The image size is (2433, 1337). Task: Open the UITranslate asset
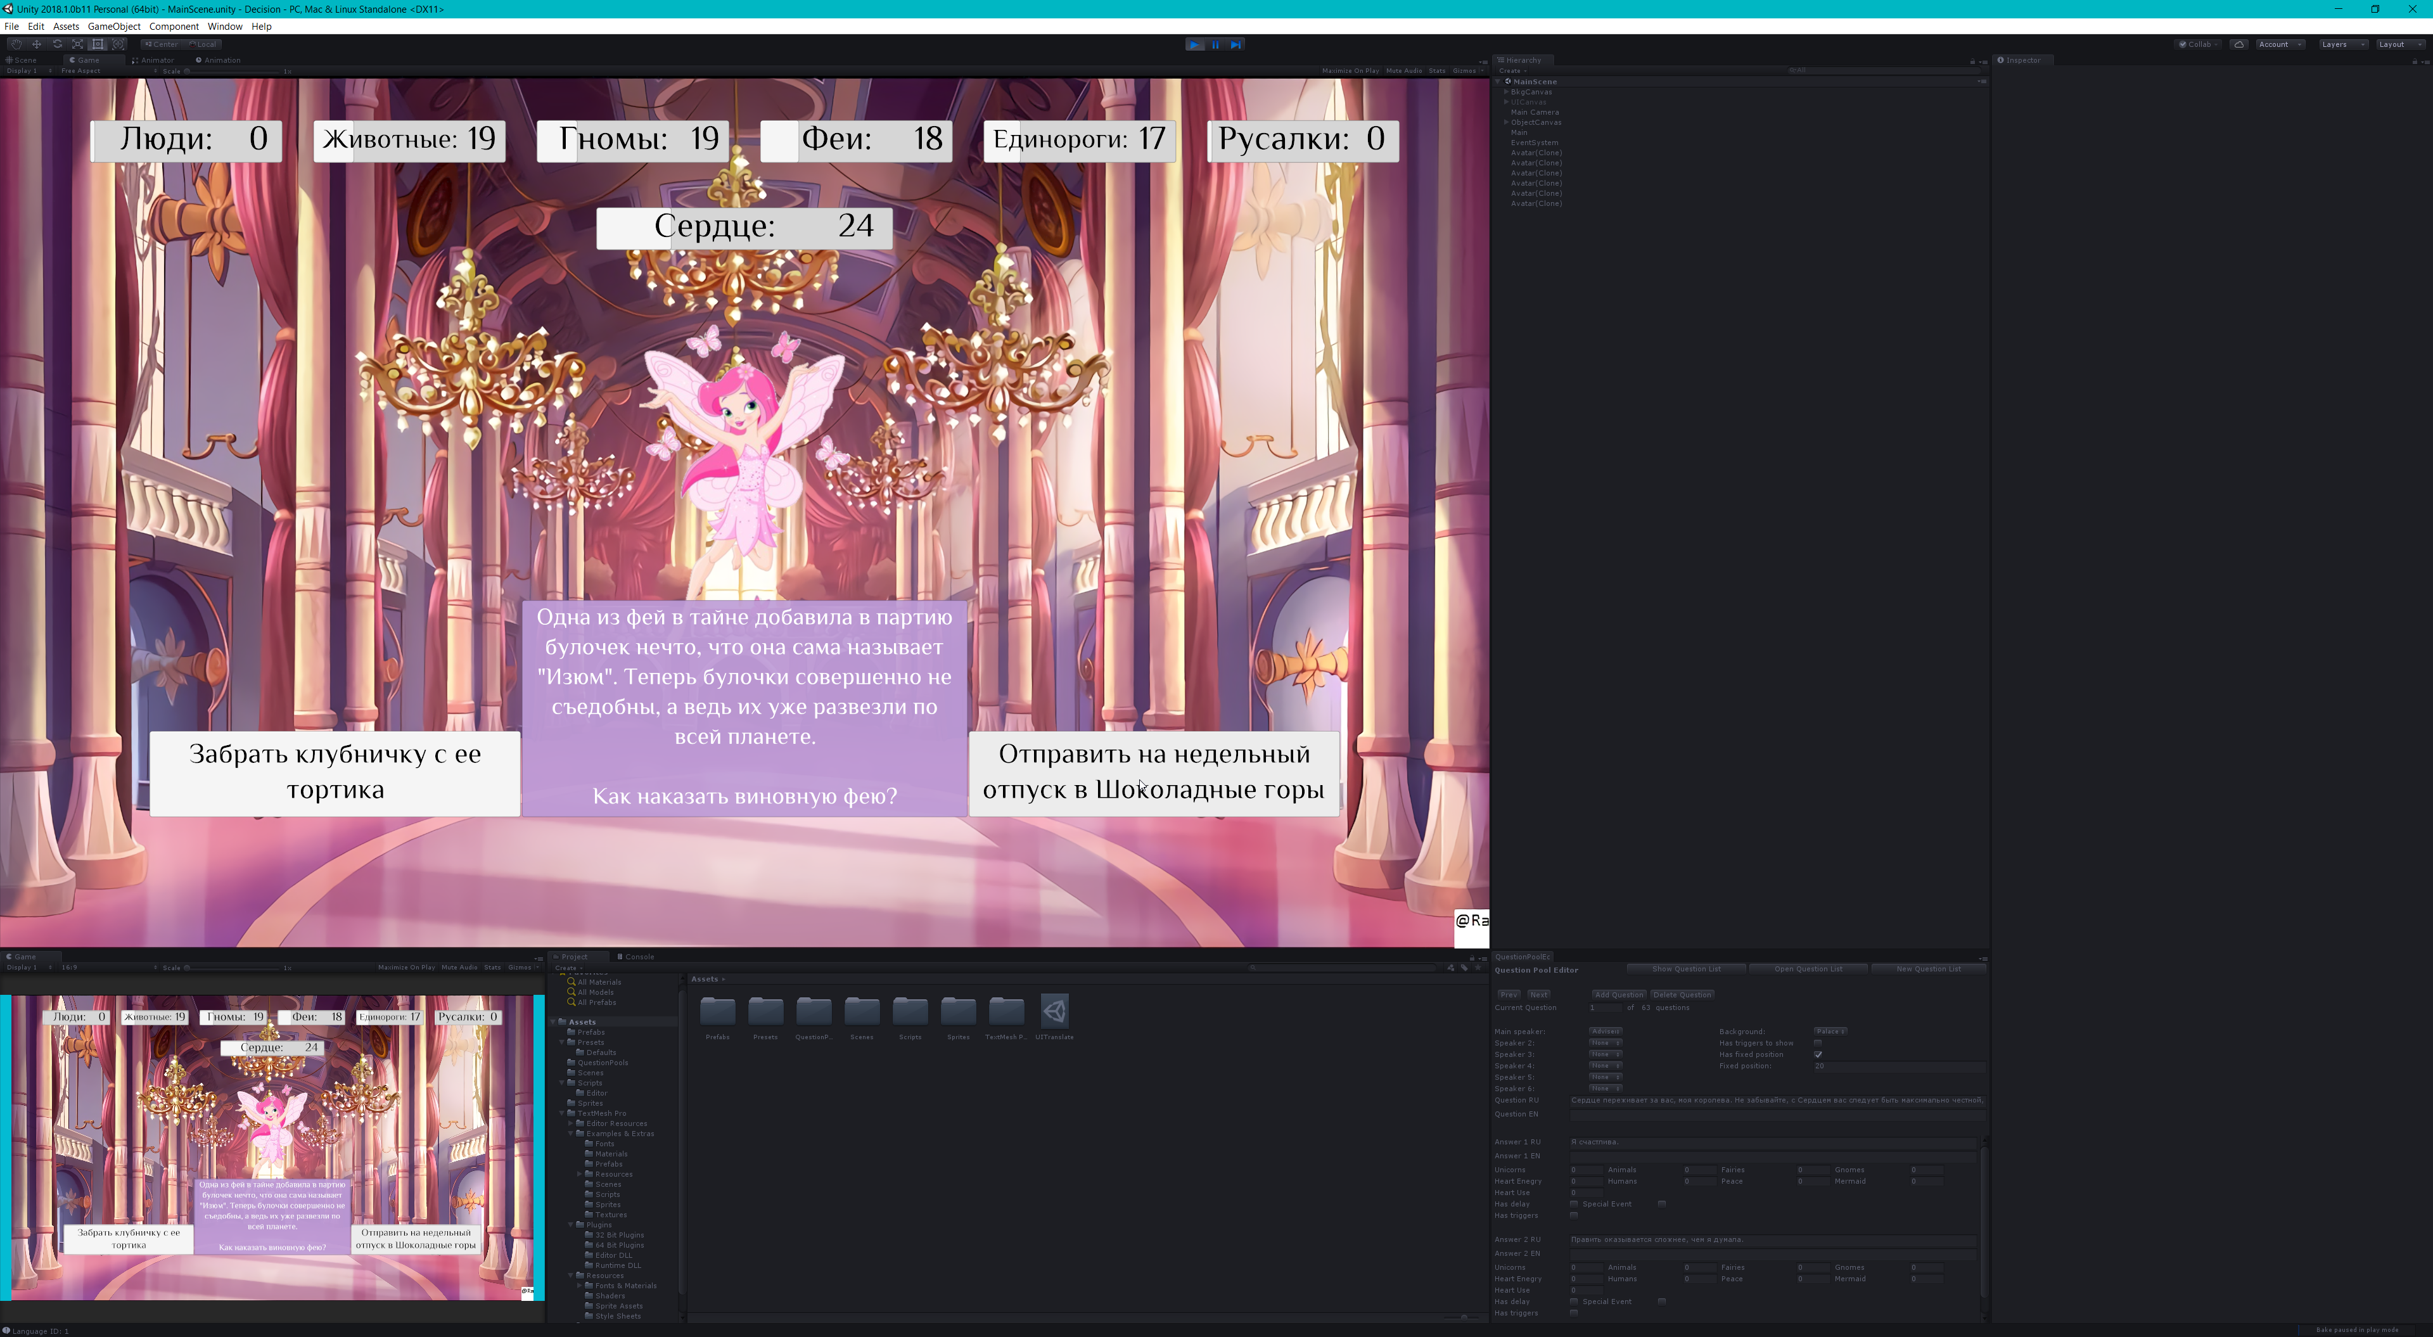[1054, 1012]
